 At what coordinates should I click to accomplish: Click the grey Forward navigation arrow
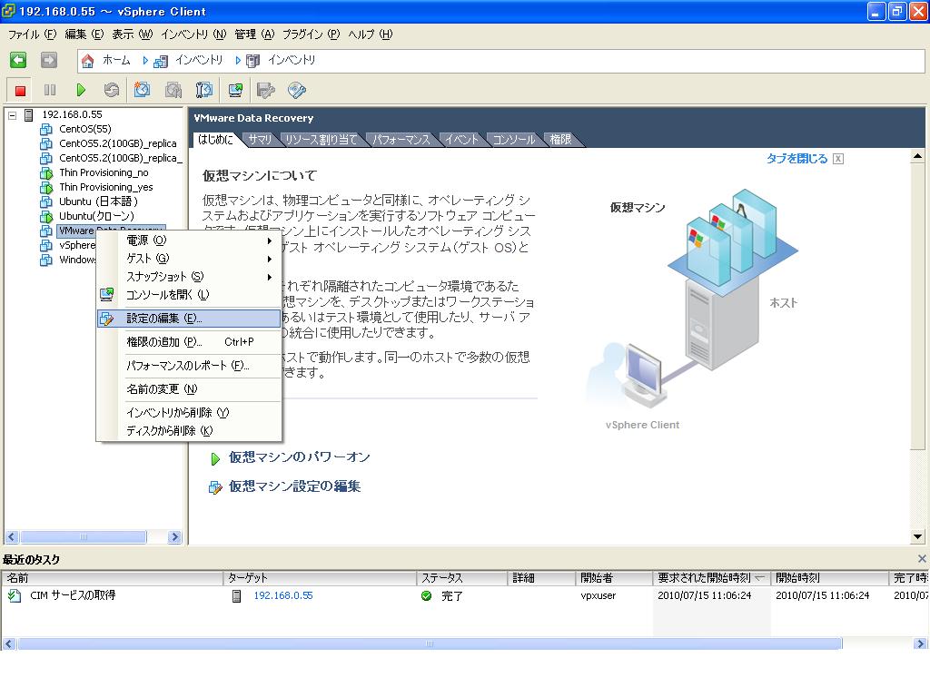(x=49, y=60)
